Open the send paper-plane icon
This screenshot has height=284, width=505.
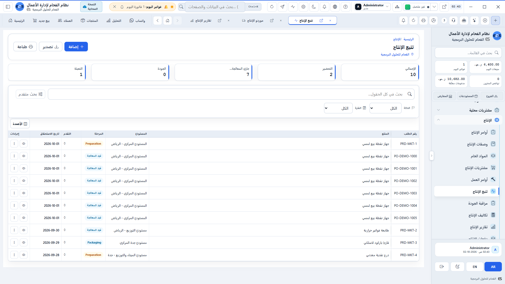pos(282,7)
